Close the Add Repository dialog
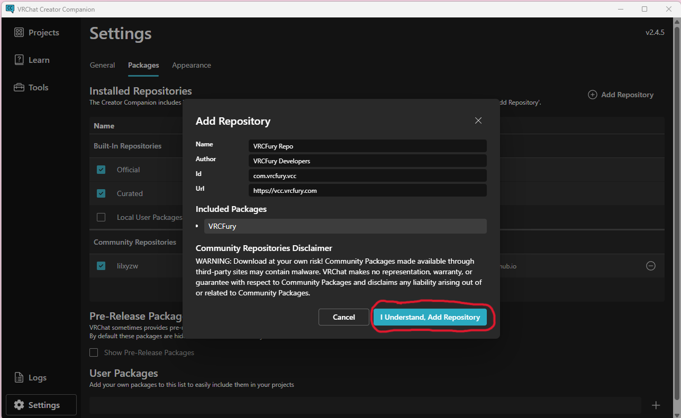Viewport: 681px width, 418px height. coord(478,120)
